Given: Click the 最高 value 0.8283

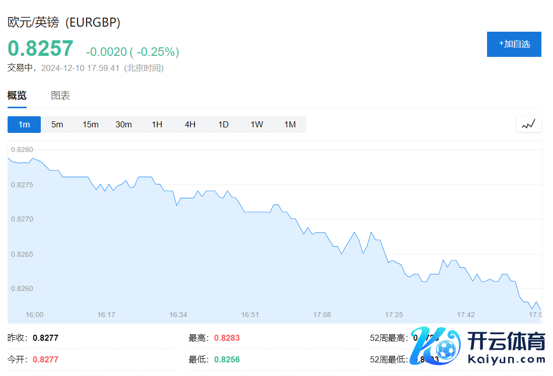Looking at the screenshot, I should 227,338.
